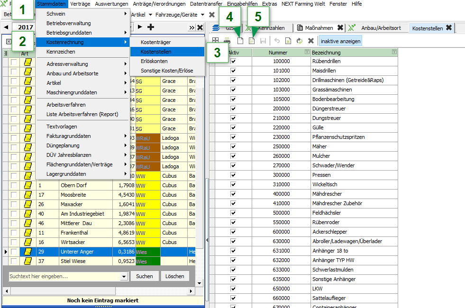The image size is (465, 308).
Task: Click the refresh icon in Kostenstellen toolbar
Action: tap(300, 41)
